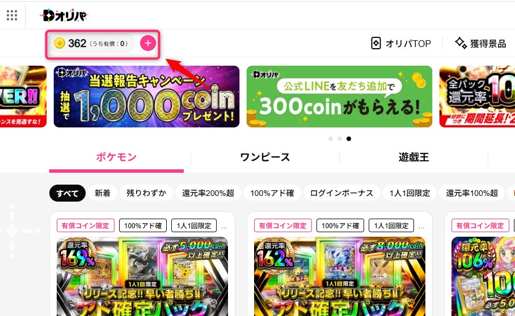Open 獲得景品 sparkle icon link

coord(461,43)
